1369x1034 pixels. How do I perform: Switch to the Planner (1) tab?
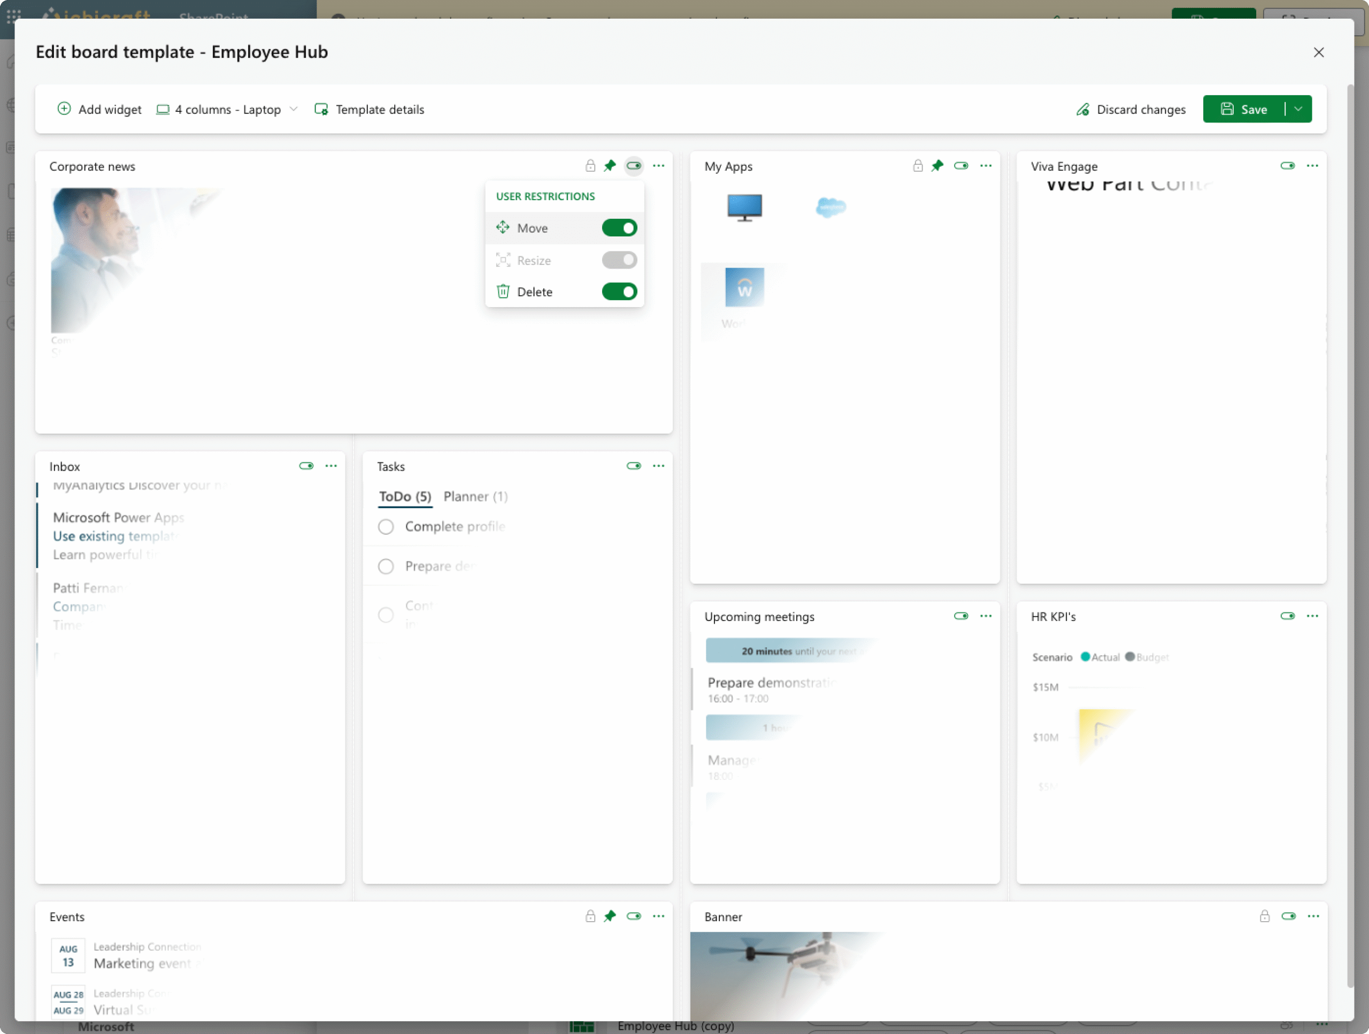[x=475, y=496]
